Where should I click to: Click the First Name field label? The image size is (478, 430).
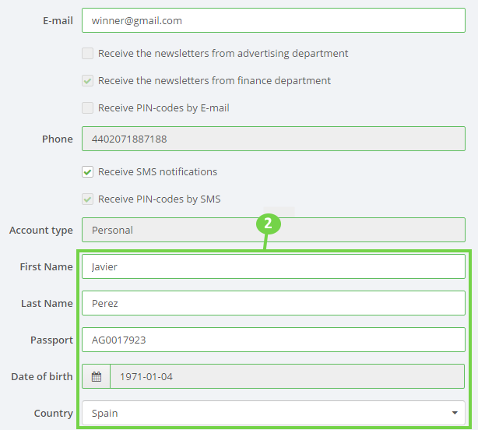(46, 267)
